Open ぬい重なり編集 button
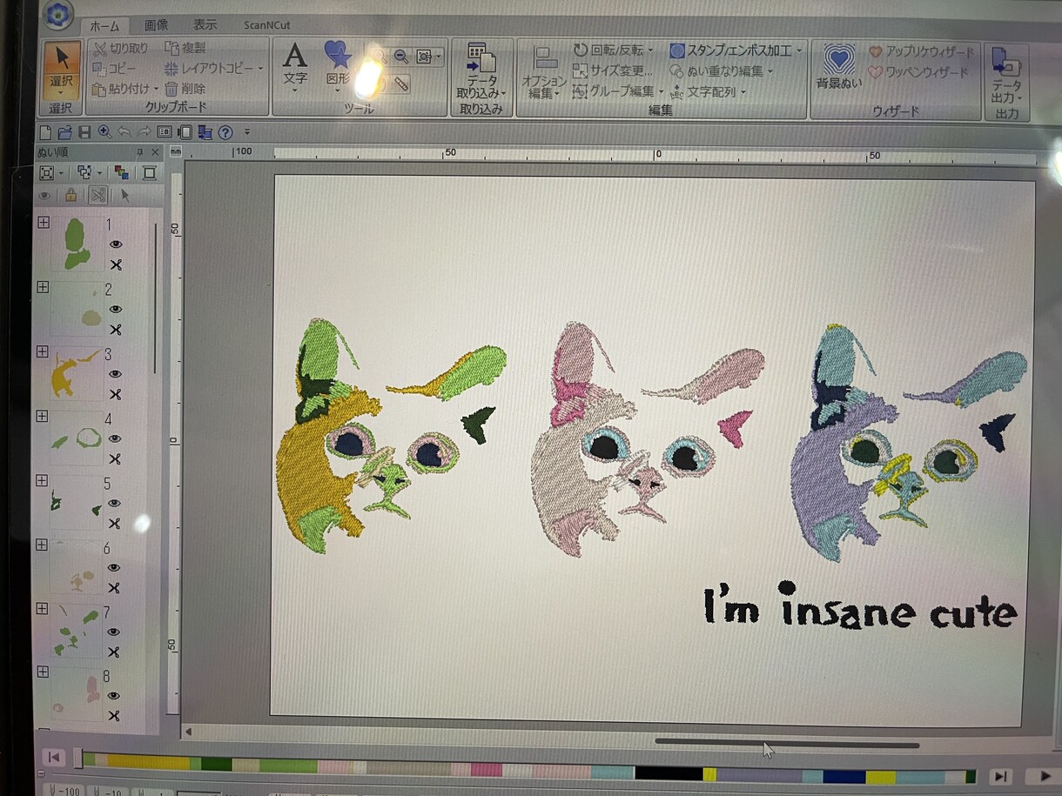The height and width of the screenshot is (796, 1062). pos(722,71)
